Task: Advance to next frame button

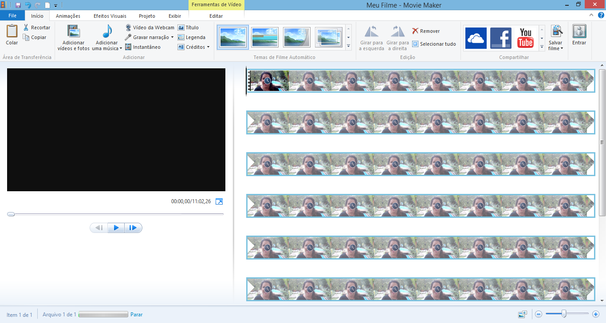Action: (x=133, y=228)
